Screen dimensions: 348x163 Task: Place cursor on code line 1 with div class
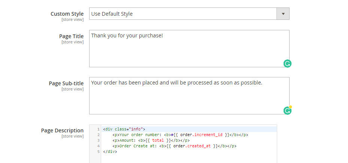click(189, 129)
